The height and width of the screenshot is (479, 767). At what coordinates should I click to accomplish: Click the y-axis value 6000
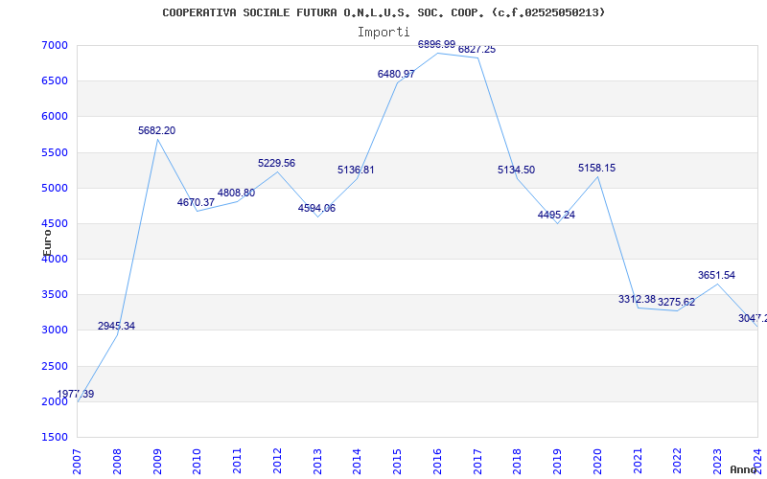click(x=55, y=117)
